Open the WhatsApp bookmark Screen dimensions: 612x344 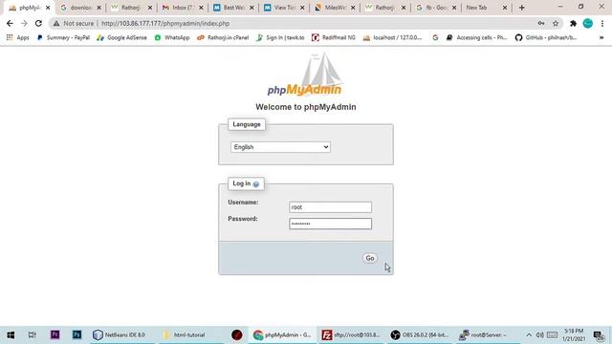coord(172,37)
